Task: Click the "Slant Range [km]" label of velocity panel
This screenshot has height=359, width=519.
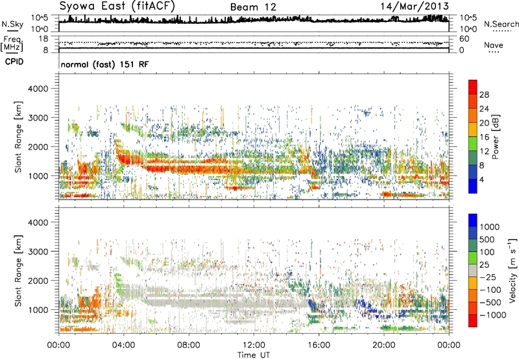Action: [x=18, y=271]
